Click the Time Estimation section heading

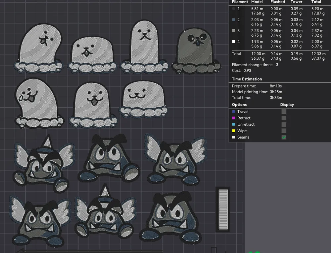pyautogui.click(x=247, y=79)
